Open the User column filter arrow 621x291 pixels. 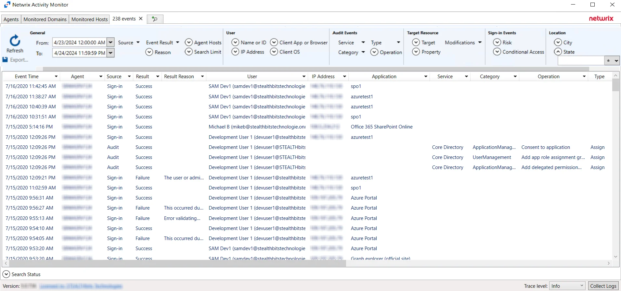(304, 77)
